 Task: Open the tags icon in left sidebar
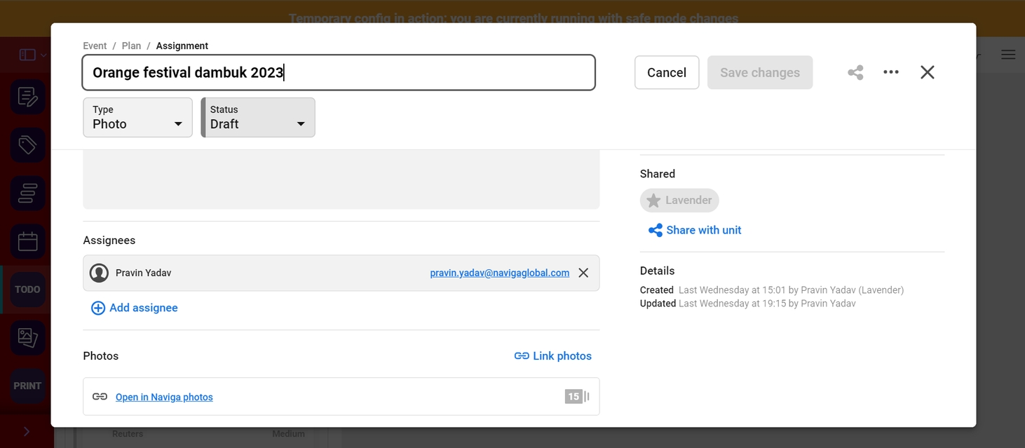tap(27, 145)
